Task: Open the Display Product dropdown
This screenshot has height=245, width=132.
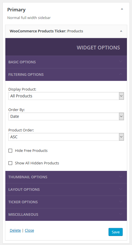Action: pos(66,96)
